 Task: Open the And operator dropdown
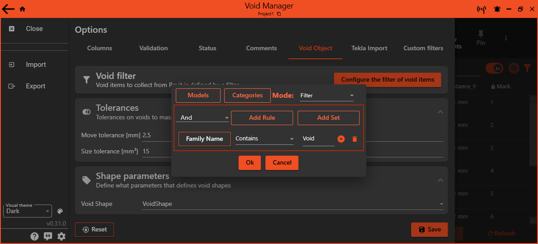point(202,118)
